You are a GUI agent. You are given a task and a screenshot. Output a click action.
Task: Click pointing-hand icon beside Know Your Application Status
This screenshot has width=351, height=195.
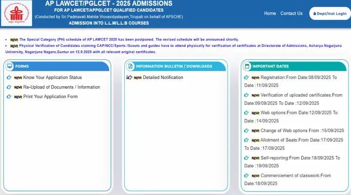coord(9,78)
